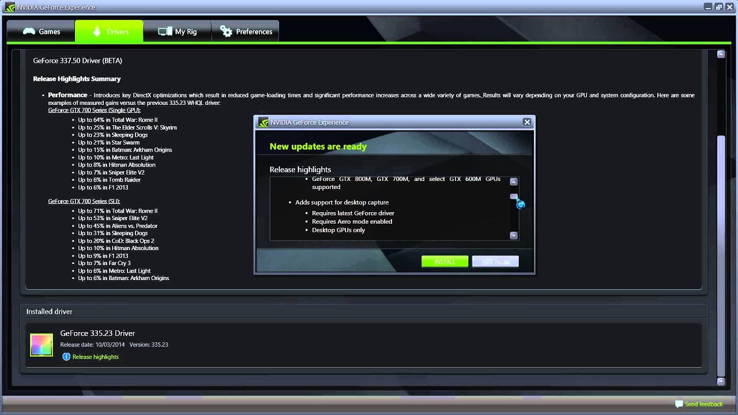This screenshot has width=738, height=415.
Task: Click the monitor icon on My Rig tab
Action: [x=165, y=32]
